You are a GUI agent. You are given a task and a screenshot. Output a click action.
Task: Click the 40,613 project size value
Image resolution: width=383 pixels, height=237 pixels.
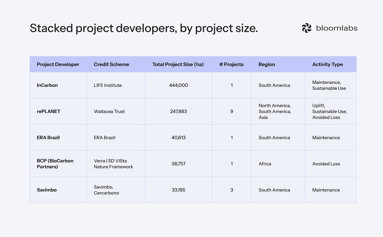[x=179, y=138]
